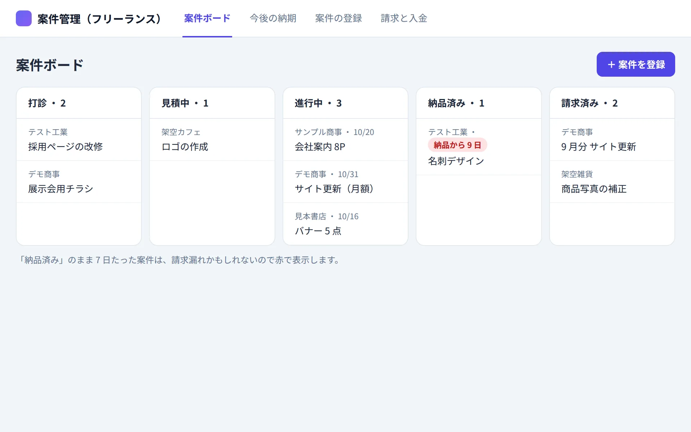This screenshot has width=691, height=432.
Task: Click the purple app logo icon
Action: 24,18
